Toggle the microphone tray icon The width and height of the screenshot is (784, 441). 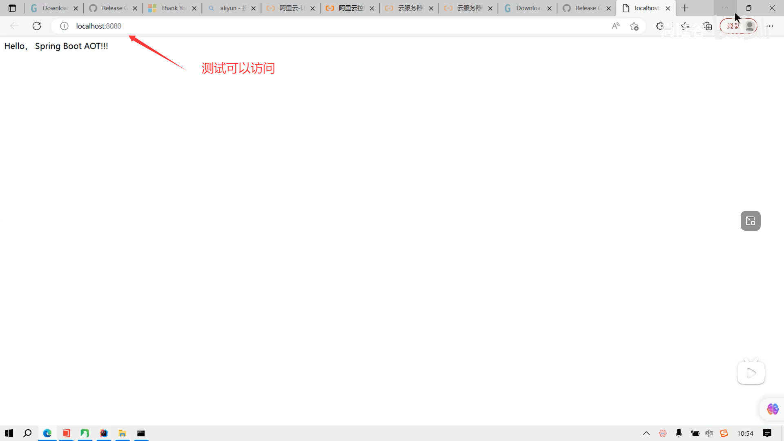pos(679,433)
